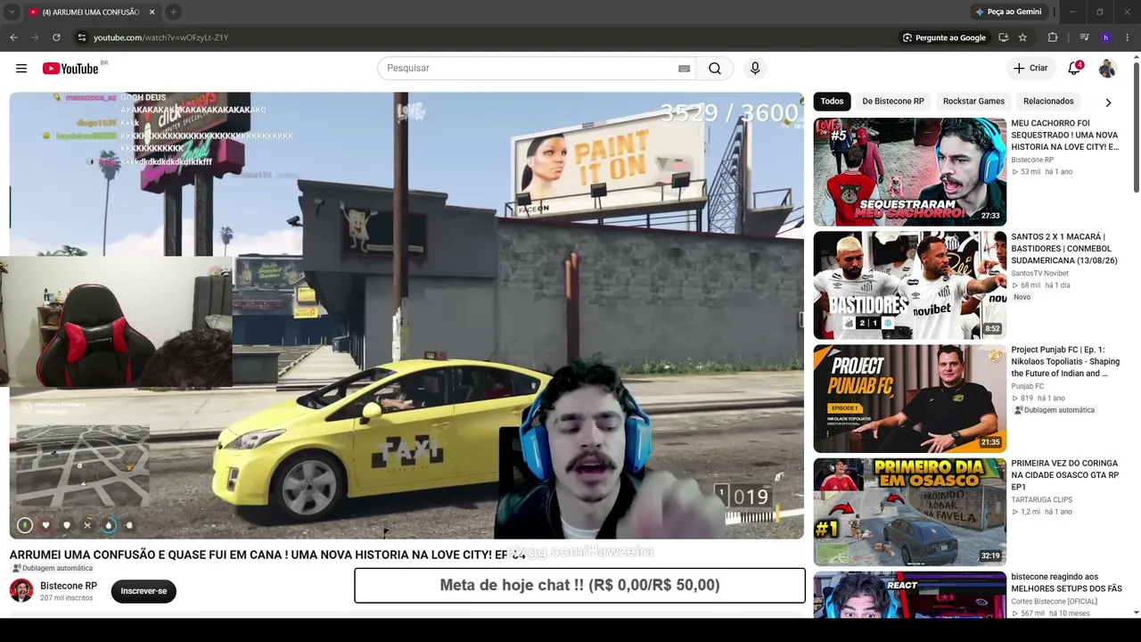Image resolution: width=1141 pixels, height=642 pixels.
Task: Open SANTOS 2 X 1 MACARÁ video title
Action: click(1064, 249)
